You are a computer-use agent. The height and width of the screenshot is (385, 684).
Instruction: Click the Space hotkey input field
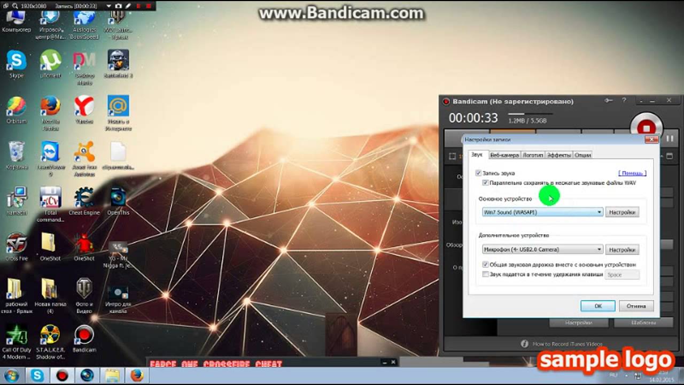(623, 275)
